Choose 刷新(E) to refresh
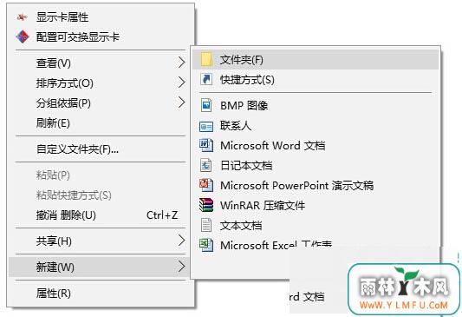 click(x=101, y=123)
